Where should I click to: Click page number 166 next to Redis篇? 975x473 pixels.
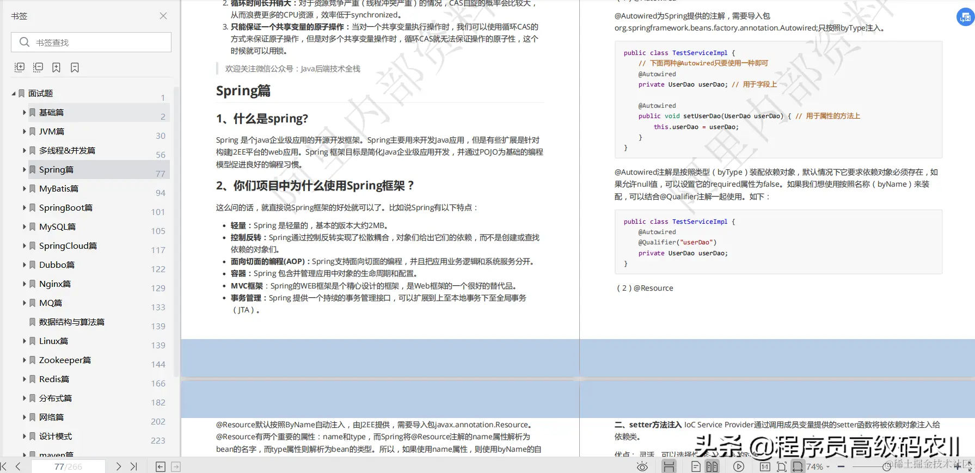158,384
